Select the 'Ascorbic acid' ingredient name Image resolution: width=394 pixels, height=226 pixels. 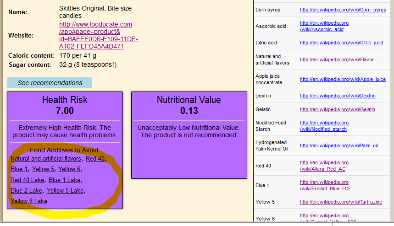point(271,26)
